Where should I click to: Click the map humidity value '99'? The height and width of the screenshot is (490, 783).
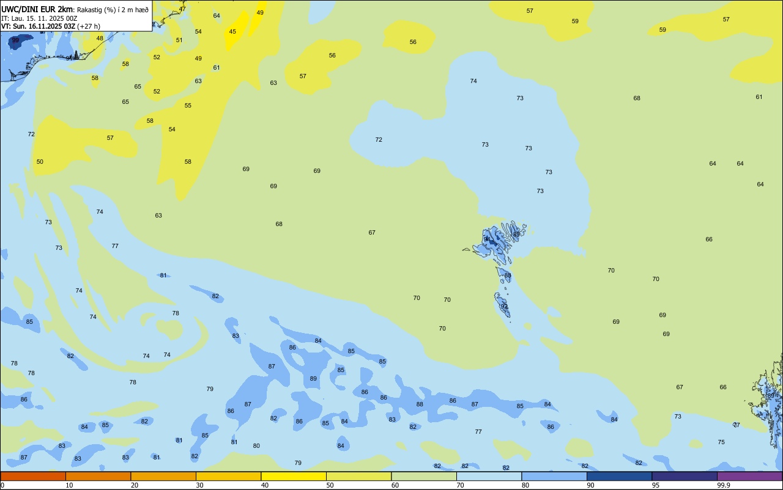[15, 40]
